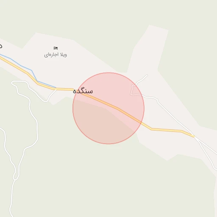Click the white road hairpin bend at lower left

tap(15, 177)
